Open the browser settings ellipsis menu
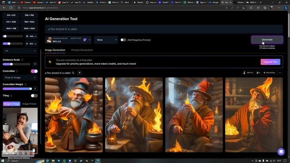The width and height of the screenshot is (290, 163). coord(279,8)
